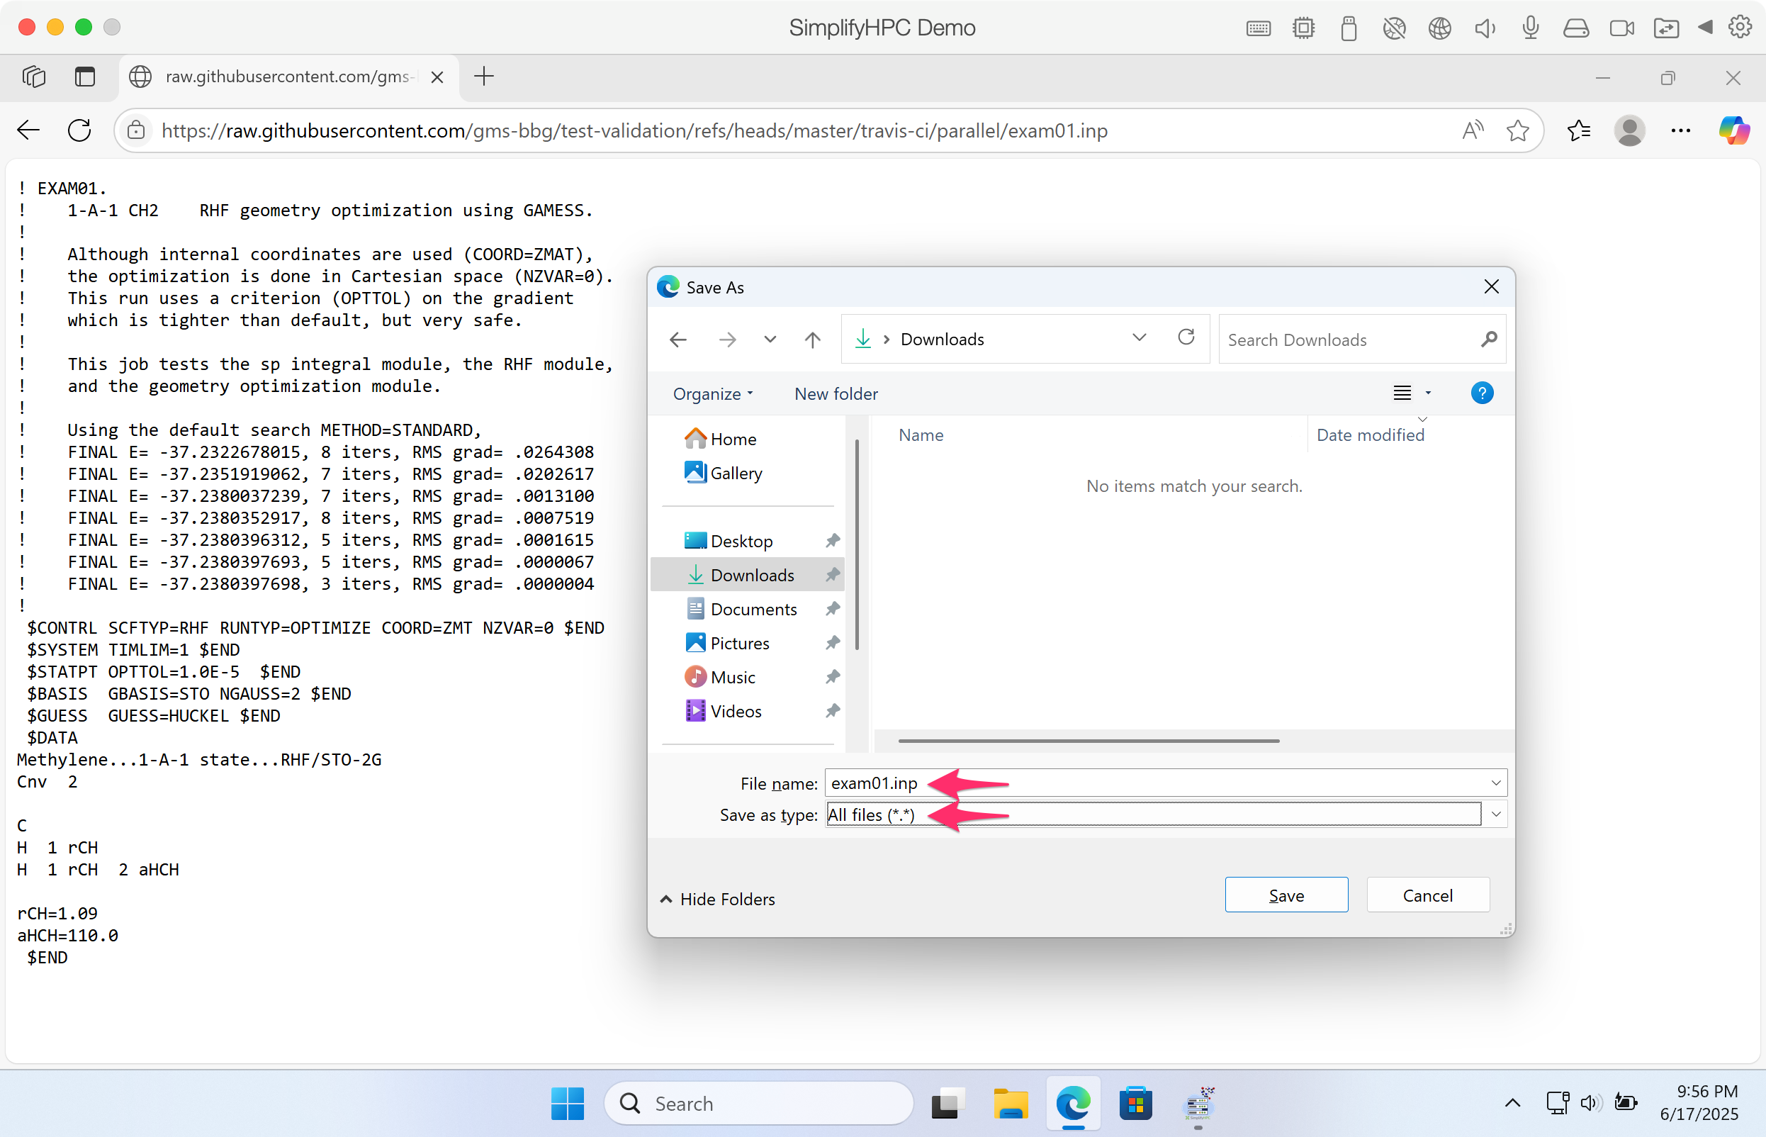Viewport: 1766px width, 1137px height.
Task: Open Edge tab actions menu icon
Action: [x=86, y=77]
